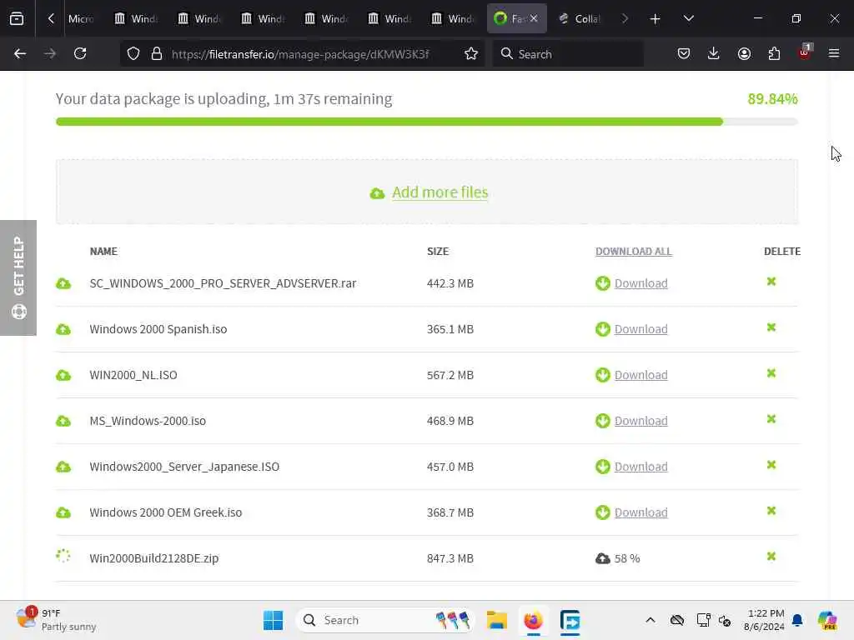Download WIN2000_NL.ISO
This screenshot has height=640, width=854.
[640, 375]
